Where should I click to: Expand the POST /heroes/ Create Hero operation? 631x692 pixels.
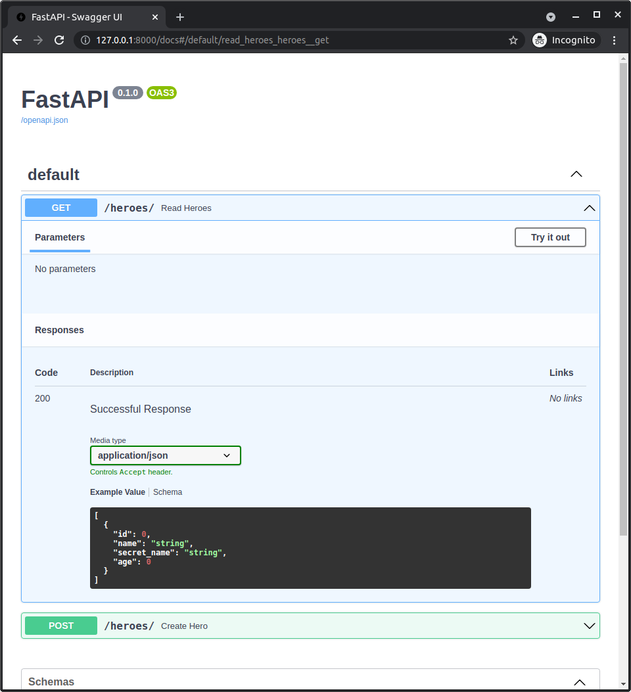(589, 626)
